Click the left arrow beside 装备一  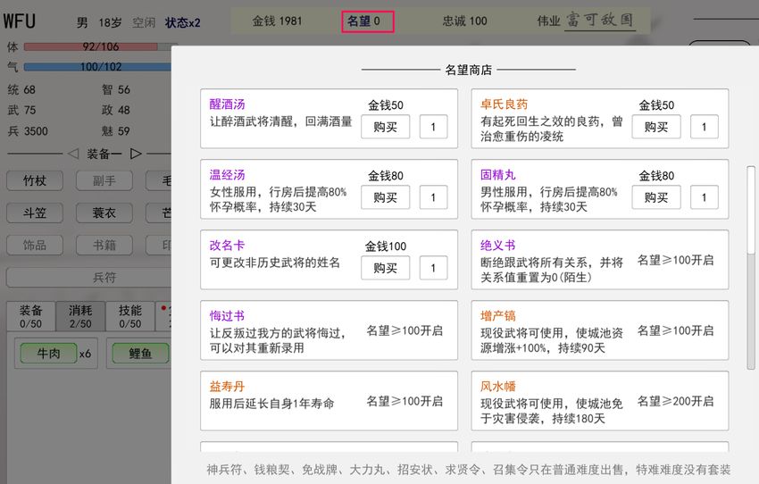pyautogui.click(x=73, y=154)
